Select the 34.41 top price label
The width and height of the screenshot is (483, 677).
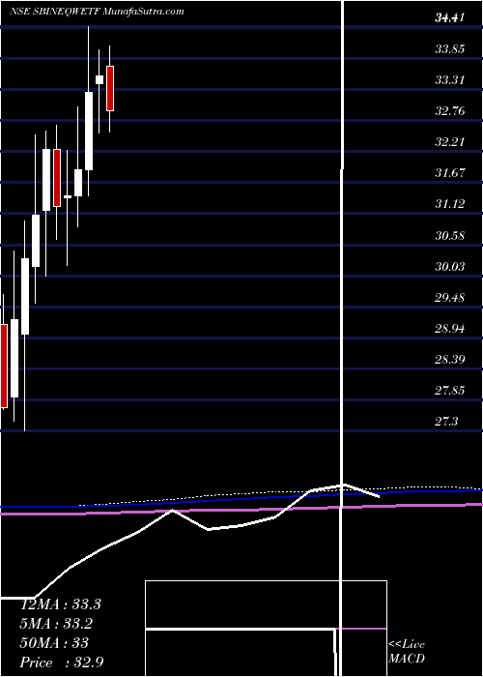tap(450, 18)
